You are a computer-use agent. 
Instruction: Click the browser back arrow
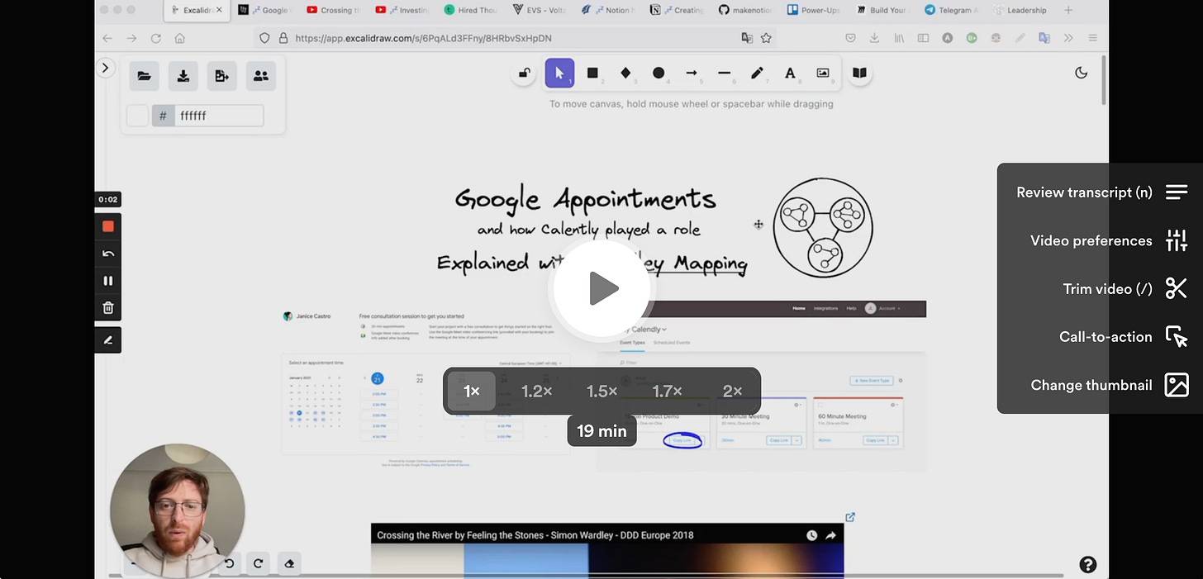(107, 38)
